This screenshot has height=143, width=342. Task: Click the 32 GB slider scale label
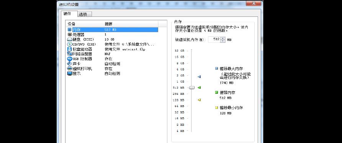click(x=180, y=51)
